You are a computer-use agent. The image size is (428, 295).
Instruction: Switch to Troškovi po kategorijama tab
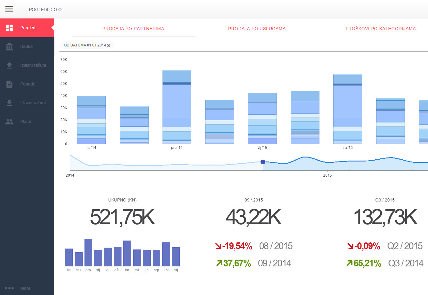click(x=381, y=29)
